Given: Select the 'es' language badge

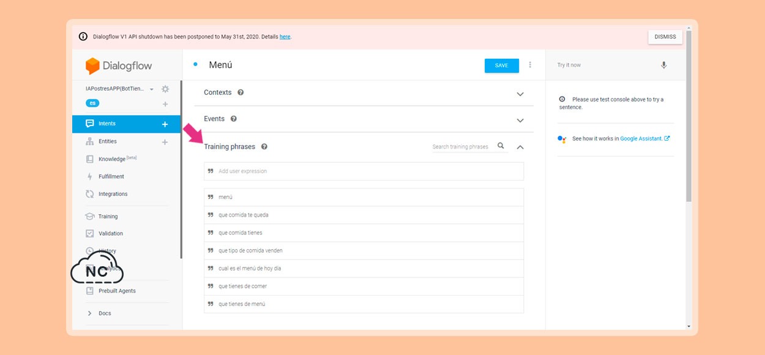Looking at the screenshot, I should (92, 103).
